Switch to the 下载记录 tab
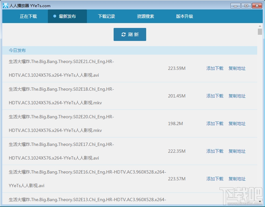265x207 pixels. [x=106, y=16]
